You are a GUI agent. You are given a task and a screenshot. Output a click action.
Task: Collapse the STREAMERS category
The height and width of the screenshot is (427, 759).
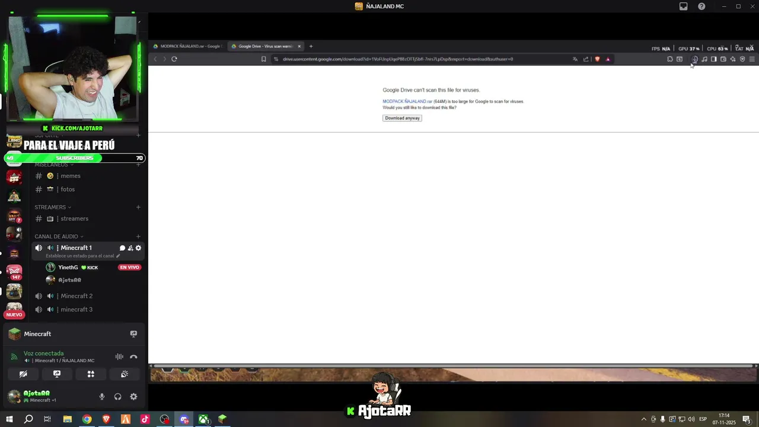coord(52,207)
